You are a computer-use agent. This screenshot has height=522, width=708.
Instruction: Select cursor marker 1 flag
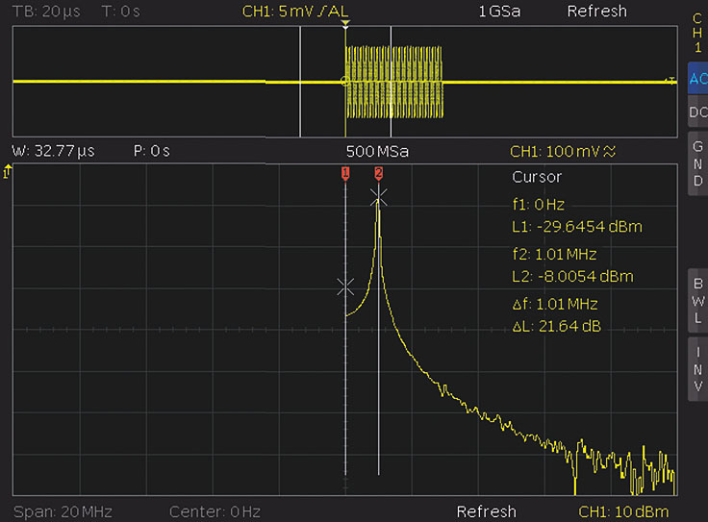(345, 172)
